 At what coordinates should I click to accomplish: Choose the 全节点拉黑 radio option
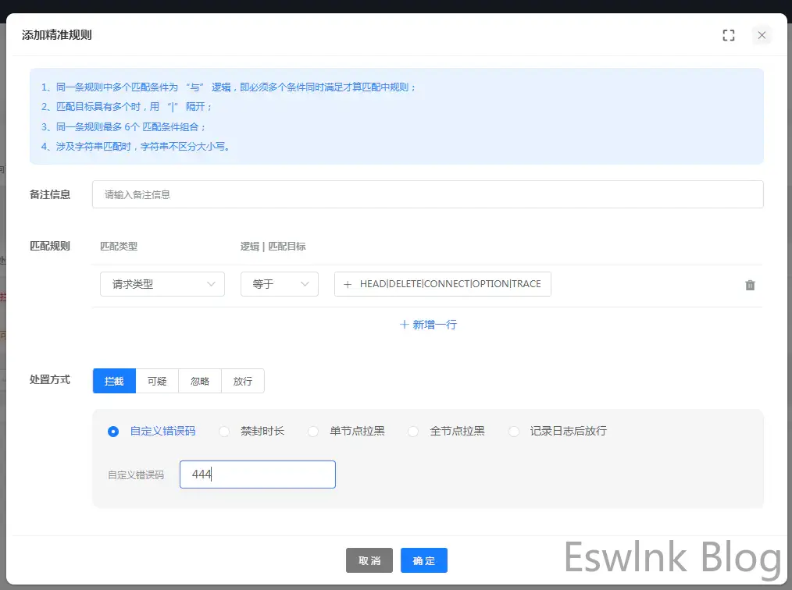[x=414, y=431]
